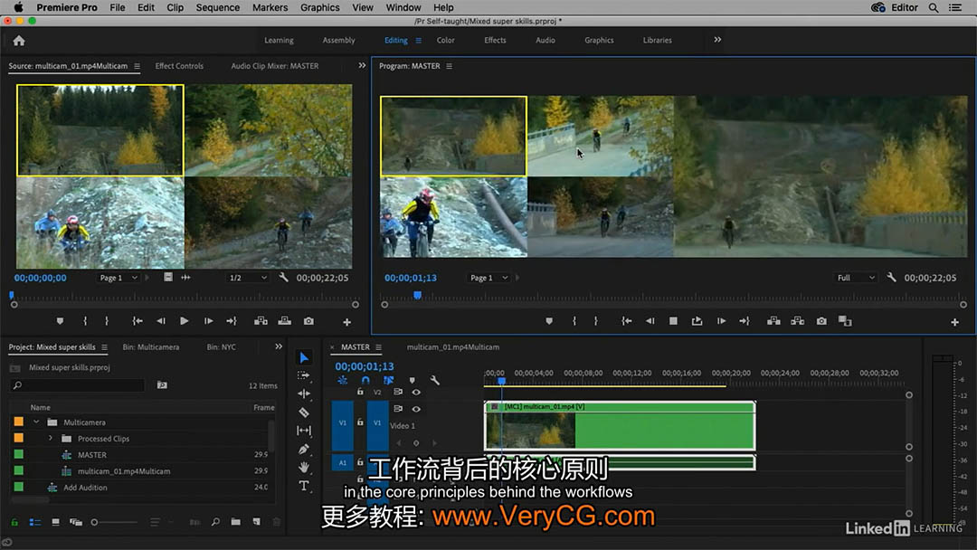977x550 pixels.
Task: Add marker in timeline header
Action: pos(412,380)
